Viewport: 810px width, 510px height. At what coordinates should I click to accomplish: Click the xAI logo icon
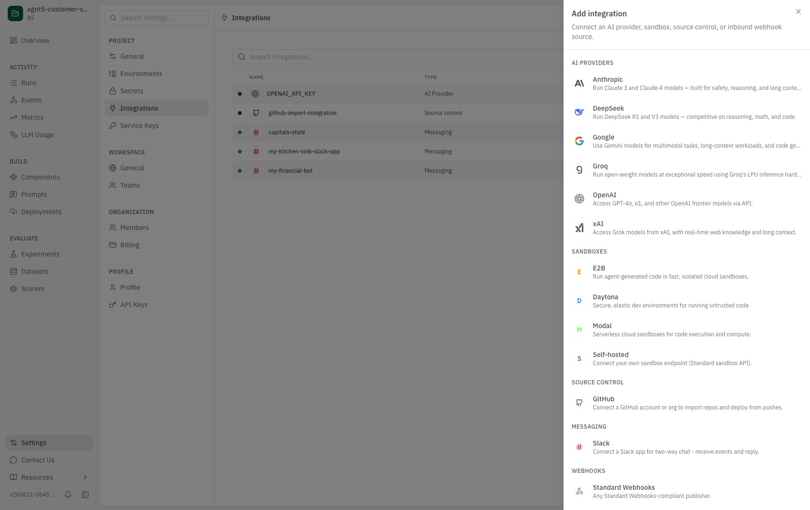(579, 228)
